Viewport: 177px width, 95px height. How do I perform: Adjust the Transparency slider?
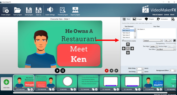pos(170,43)
